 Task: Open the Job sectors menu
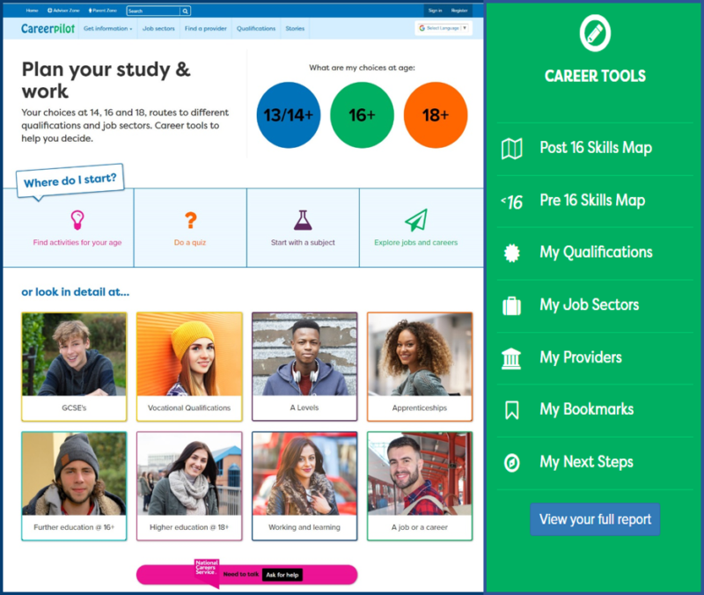click(x=158, y=28)
